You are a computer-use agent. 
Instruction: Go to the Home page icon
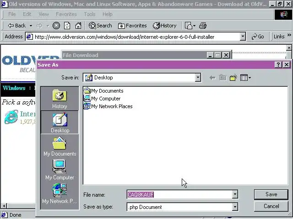78,26
